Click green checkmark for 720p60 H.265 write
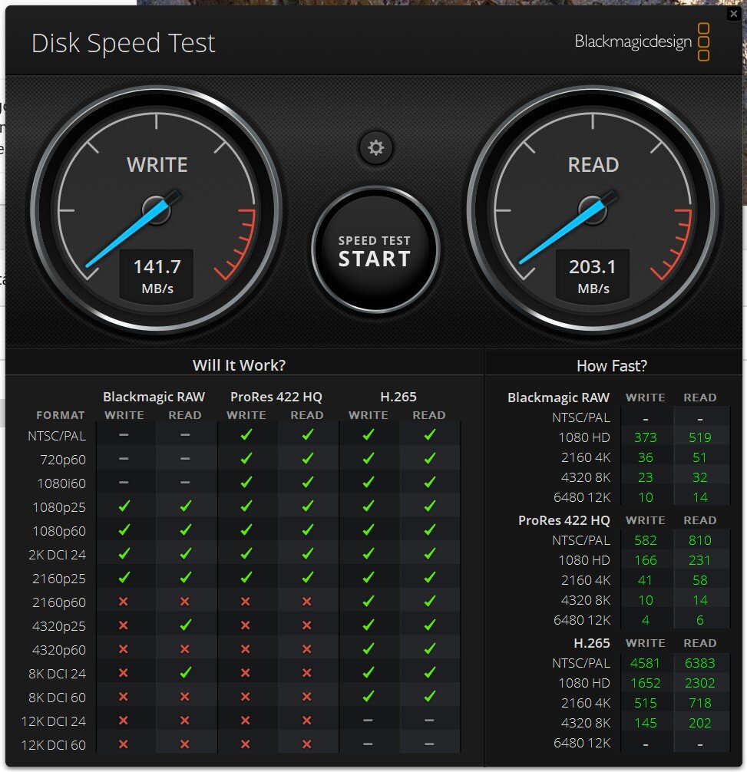This screenshot has width=747, height=772. point(369,458)
